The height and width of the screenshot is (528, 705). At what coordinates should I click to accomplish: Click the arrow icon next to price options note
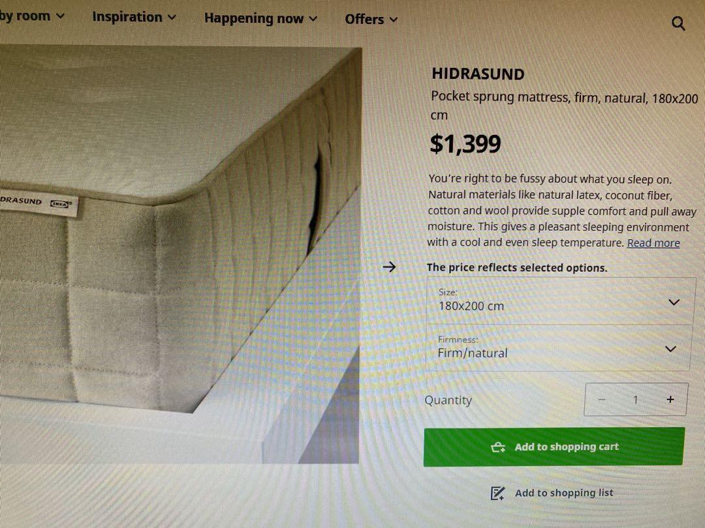(389, 267)
